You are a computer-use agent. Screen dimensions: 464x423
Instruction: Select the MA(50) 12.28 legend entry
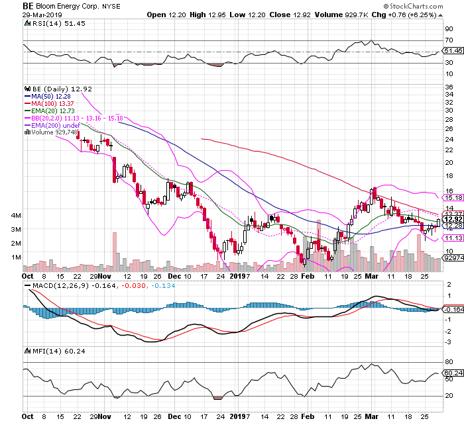[47, 97]
